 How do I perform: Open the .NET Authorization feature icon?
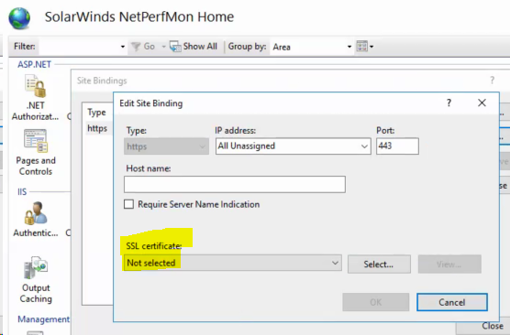tap(35, 86)
